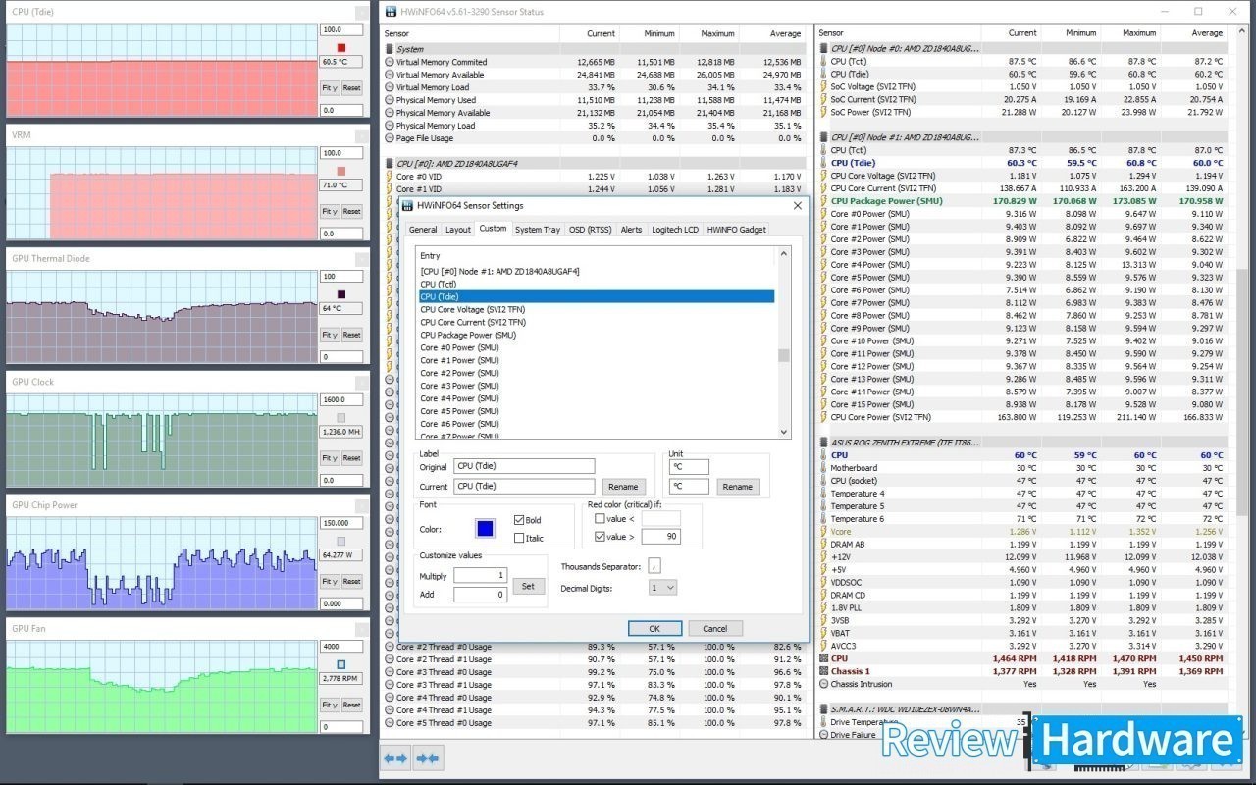Click the HWiNFO64 Sensor Status title icon
Screen dimensions: 1256x785
[x=390, y=12]
